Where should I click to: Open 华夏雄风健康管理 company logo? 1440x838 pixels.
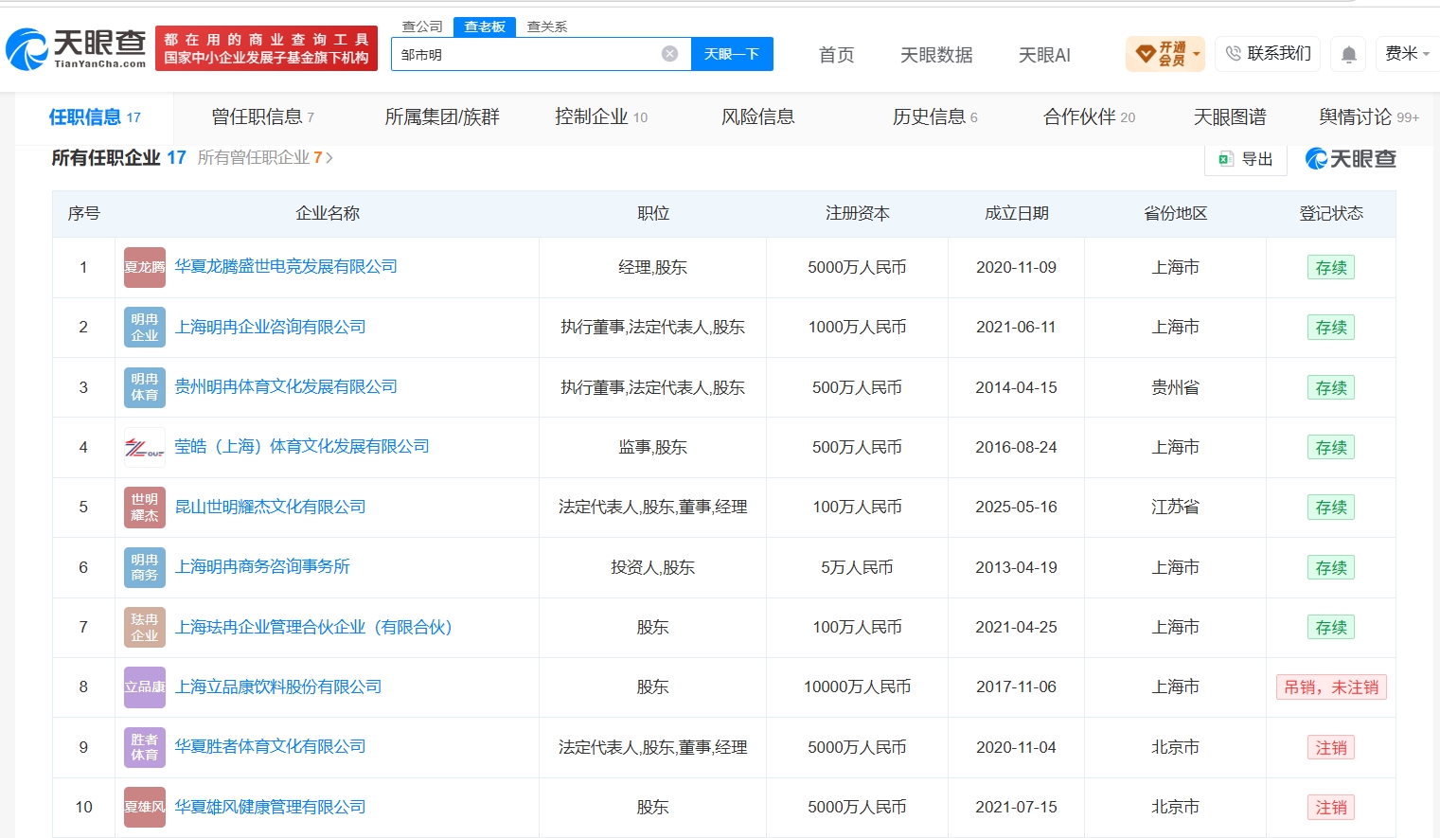[x=145, y=807]
